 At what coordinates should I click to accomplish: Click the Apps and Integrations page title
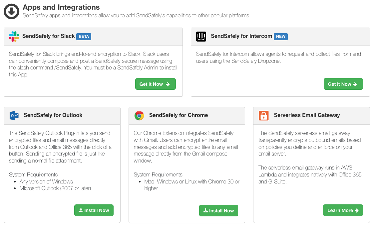(x=61, y=7)
